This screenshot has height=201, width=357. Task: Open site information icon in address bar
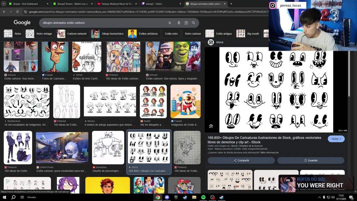coord(25,12)
